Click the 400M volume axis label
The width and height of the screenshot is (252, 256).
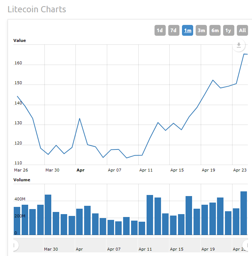pos(20,199)
